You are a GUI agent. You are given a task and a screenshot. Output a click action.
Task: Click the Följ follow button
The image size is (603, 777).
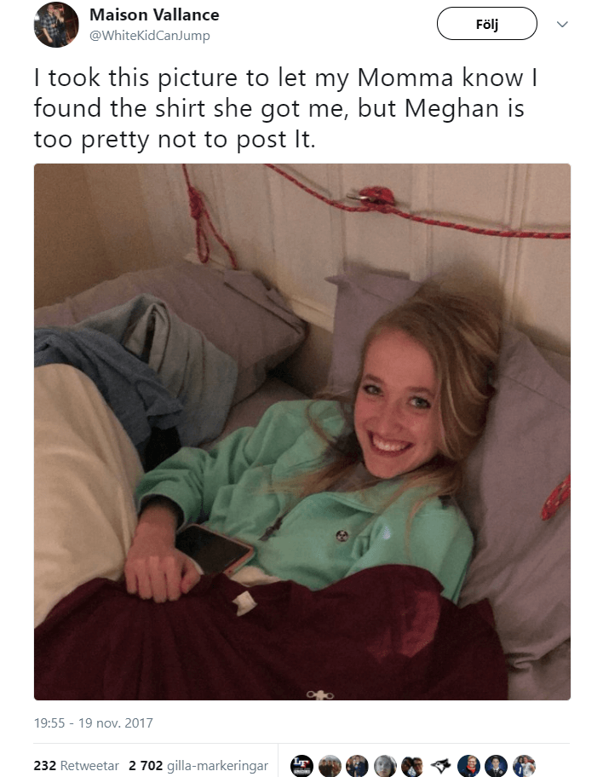(486, 24)
